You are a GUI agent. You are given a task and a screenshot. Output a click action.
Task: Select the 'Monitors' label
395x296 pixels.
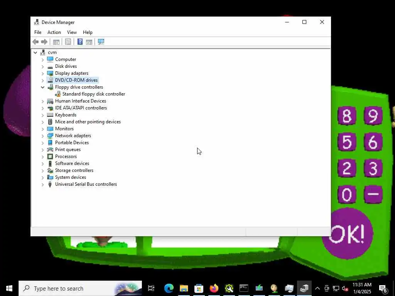[64, 129]
